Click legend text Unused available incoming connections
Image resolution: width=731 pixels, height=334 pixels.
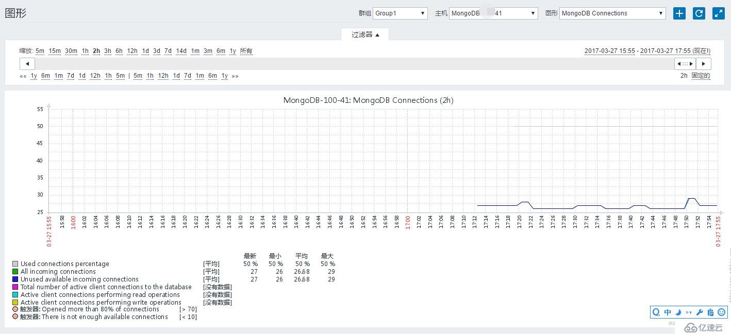(x=79, y=279)
